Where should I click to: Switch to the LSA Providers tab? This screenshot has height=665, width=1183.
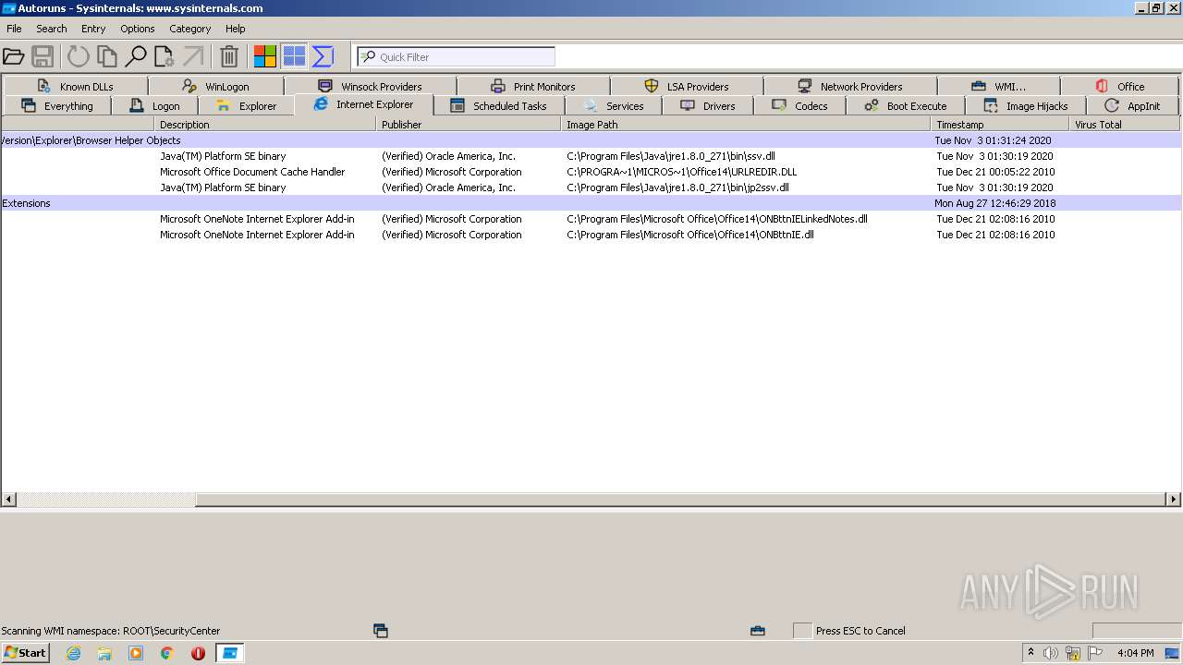687,86
